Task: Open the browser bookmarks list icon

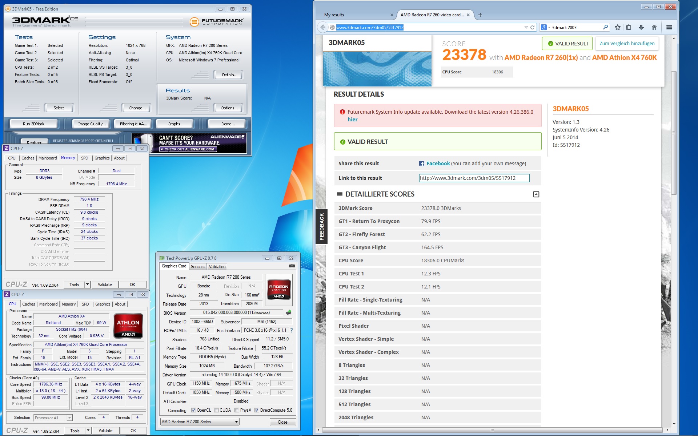Action: tap(629, 27)
